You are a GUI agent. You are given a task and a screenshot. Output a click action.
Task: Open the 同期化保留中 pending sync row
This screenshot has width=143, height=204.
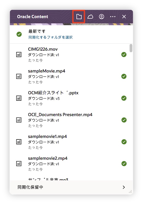click(x=71, y=187)
